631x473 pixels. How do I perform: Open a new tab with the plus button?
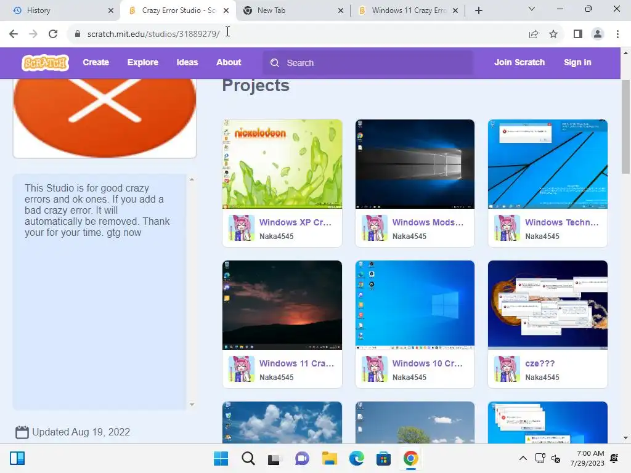tap(478, 10)
